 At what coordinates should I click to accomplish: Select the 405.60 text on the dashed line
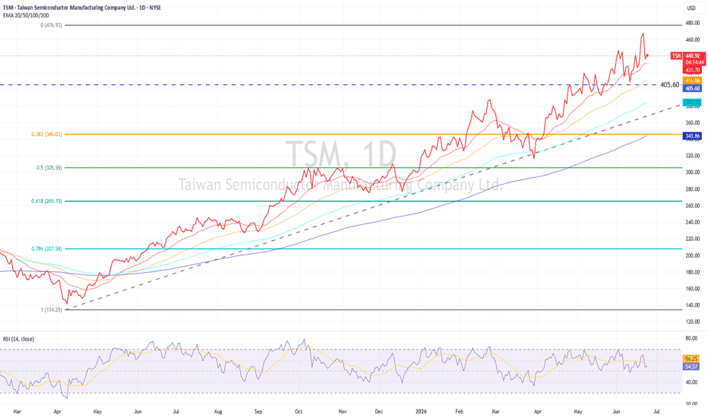click(669, 84)
